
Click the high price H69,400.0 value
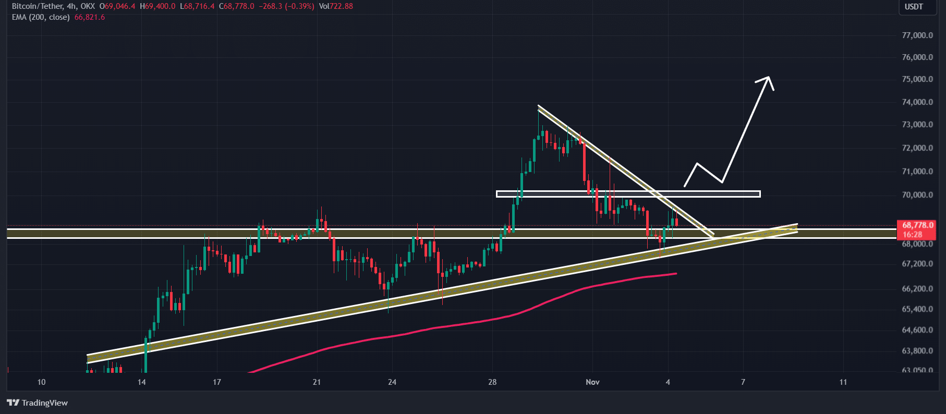(157, 6)
